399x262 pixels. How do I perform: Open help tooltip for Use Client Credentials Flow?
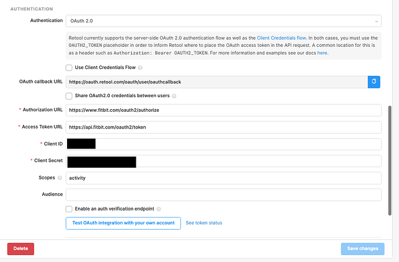click(140, 68)
